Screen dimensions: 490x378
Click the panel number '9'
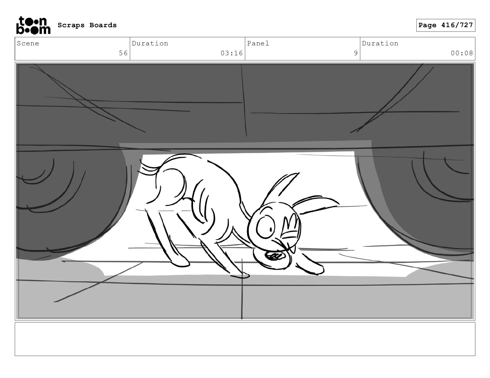[356, 53]
